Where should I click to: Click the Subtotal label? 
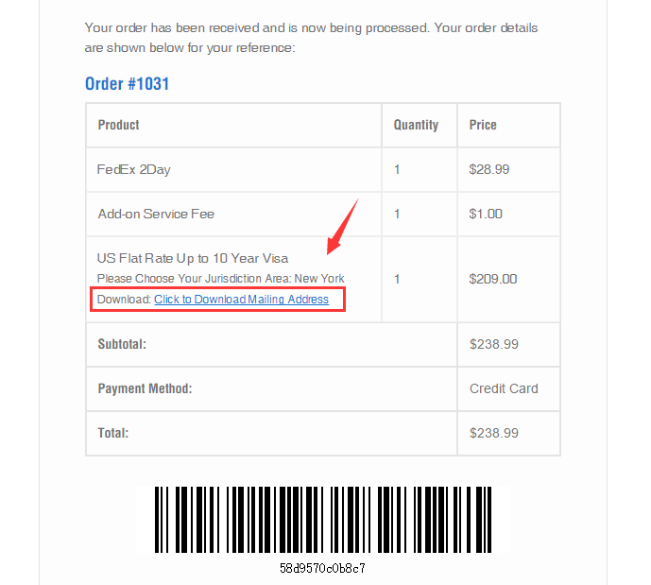click(x=122, y=344)
